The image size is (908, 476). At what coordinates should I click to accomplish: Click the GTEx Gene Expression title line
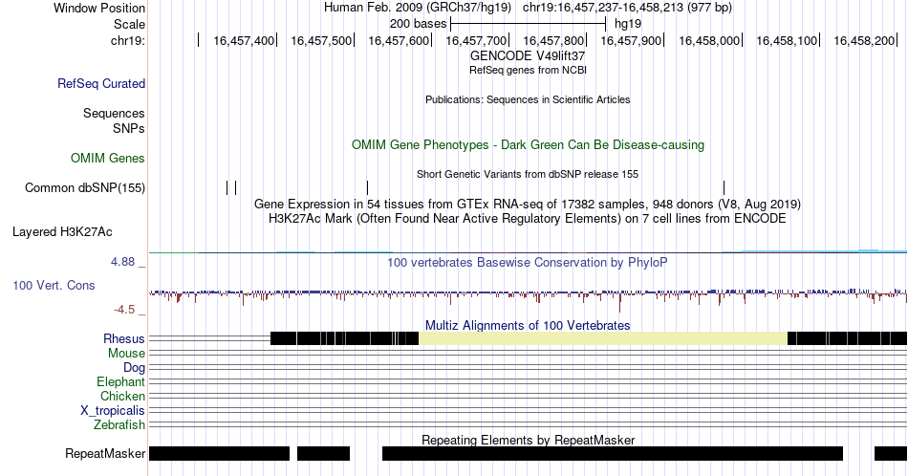[x=528, y=204]
